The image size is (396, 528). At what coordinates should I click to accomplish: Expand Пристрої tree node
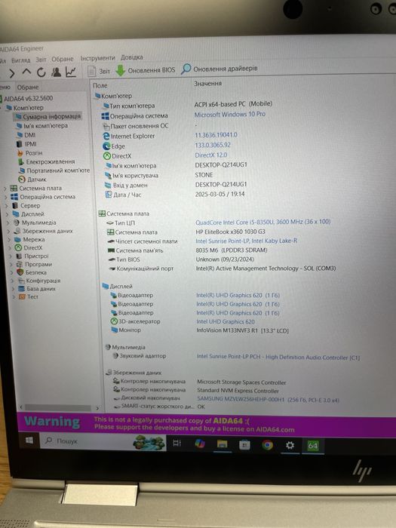11,256
